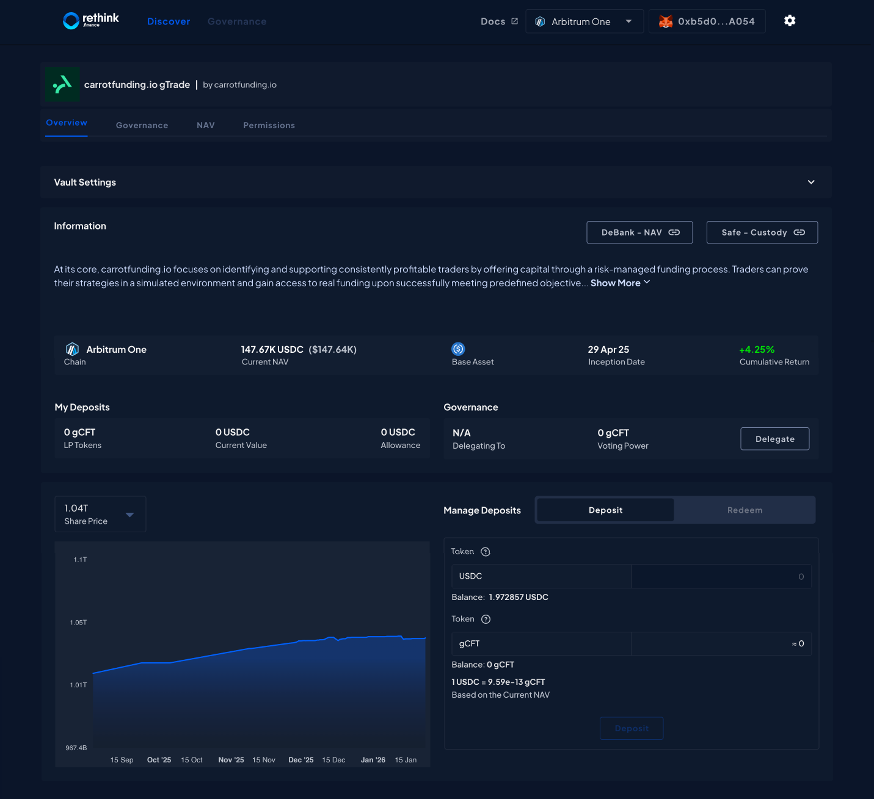Click the Arbitrum One chain icon in info row
The image size is (874, 799).
tap(72, 349)
